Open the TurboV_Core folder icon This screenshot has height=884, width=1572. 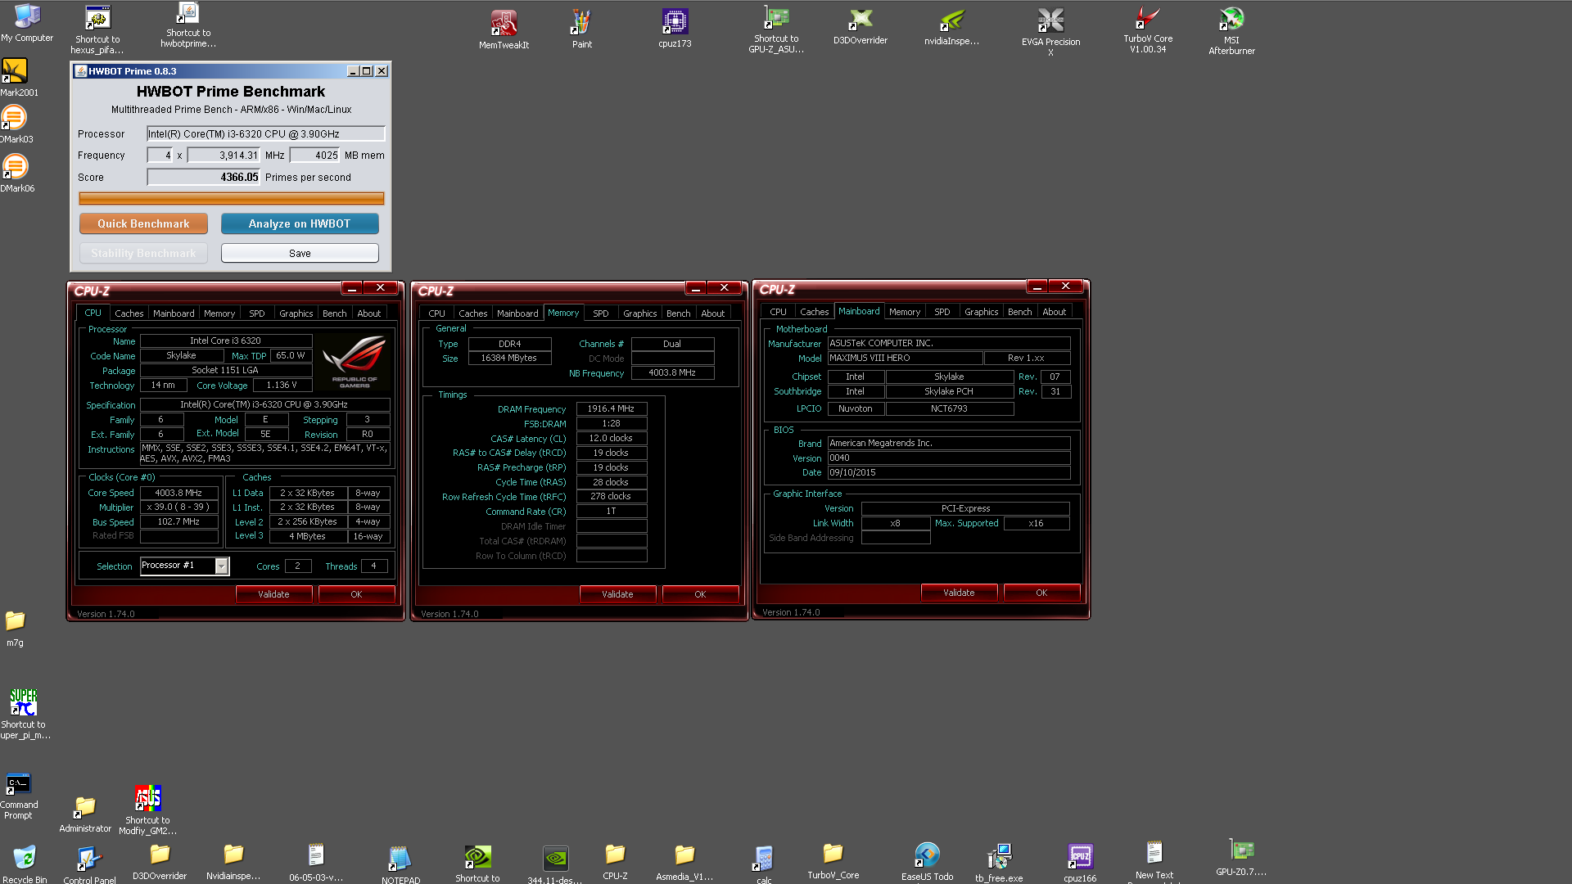click(x=833, y=861)
